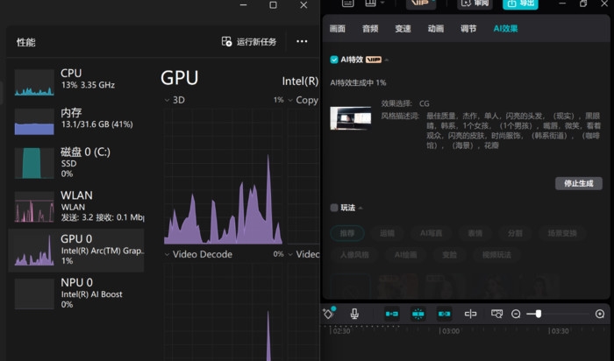Select the 表情 category chip
This screenshot has height=361, width=614.
click(x=475, y=233)
